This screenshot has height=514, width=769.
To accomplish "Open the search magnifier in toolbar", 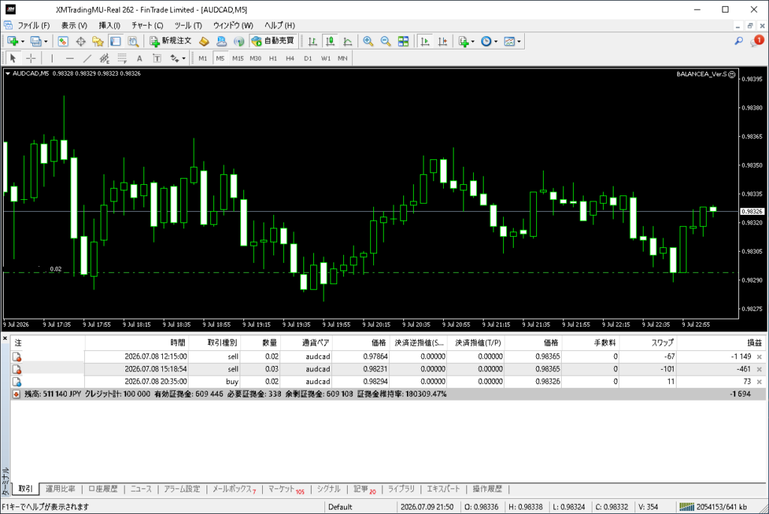I will coord(739,41).
